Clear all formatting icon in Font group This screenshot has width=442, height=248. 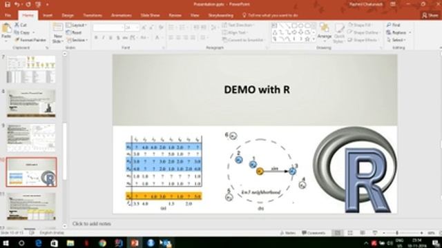pyautogui.click(x=161, y=28)
